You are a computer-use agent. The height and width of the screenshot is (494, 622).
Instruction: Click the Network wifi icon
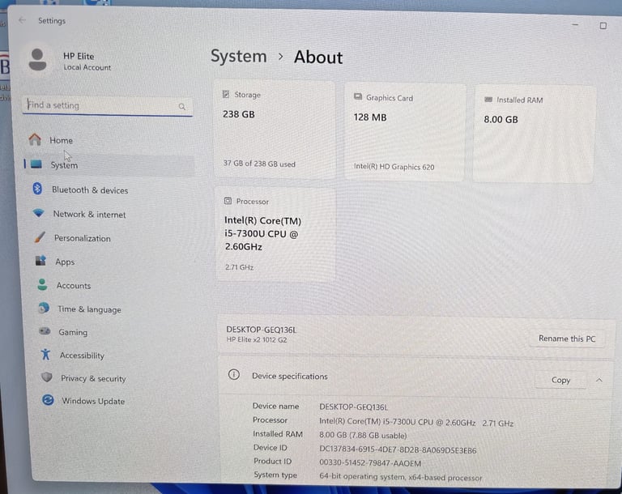tap(39, 213)
